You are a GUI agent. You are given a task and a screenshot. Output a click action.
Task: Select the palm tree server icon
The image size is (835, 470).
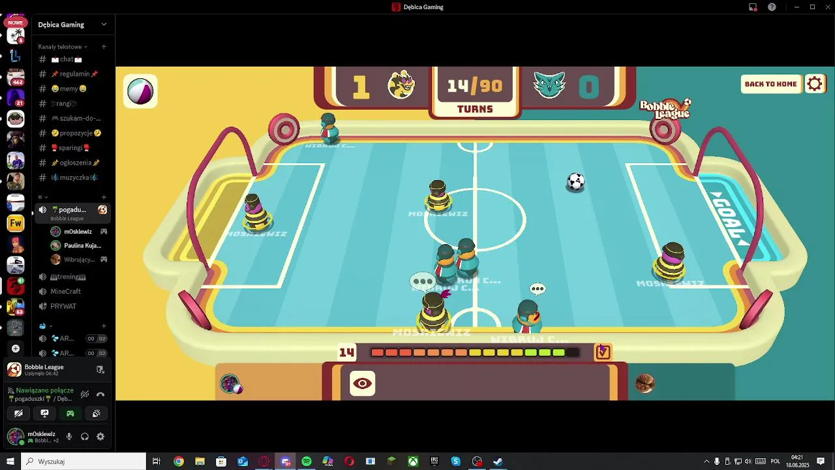tap(16, 35)
